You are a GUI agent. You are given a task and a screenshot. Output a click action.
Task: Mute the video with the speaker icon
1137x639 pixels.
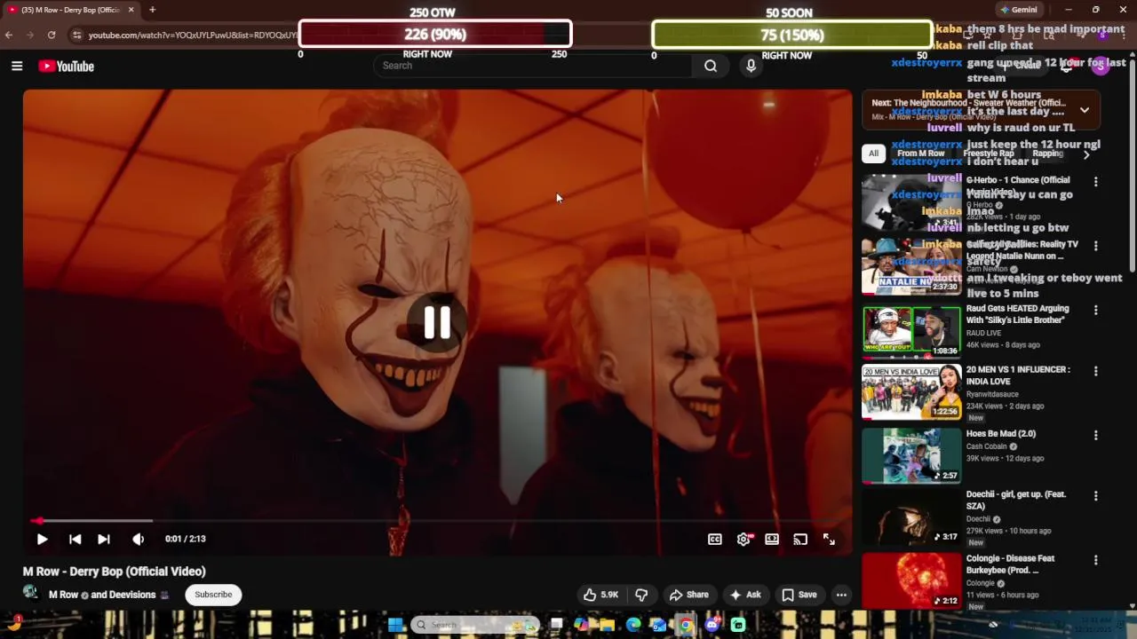point(138,539)
